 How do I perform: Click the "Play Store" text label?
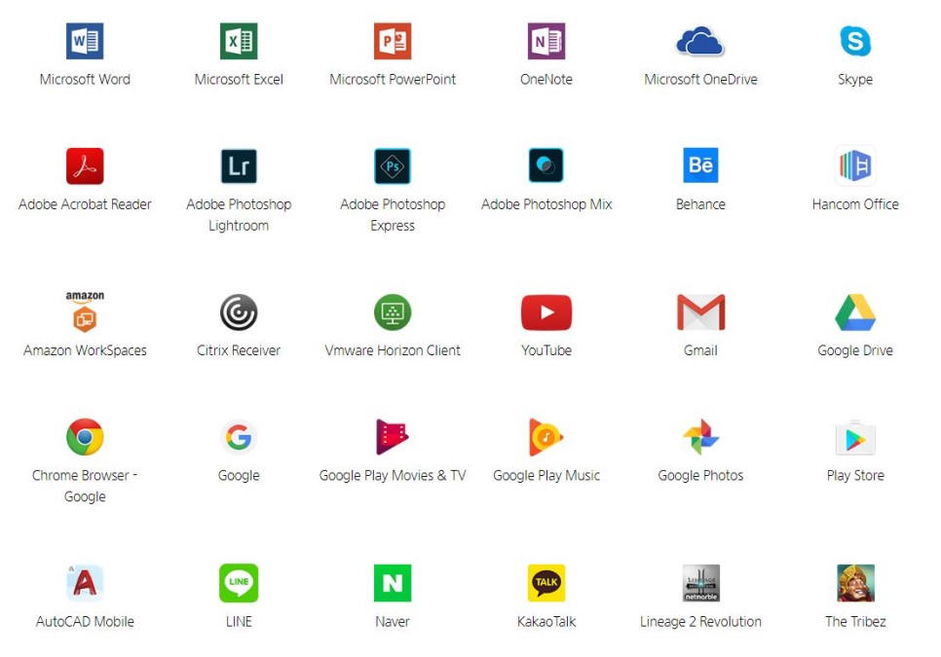pos(855,476)
